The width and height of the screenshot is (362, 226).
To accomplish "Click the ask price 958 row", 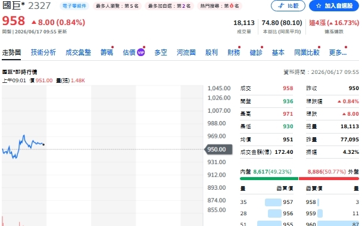I will (332, 202).
